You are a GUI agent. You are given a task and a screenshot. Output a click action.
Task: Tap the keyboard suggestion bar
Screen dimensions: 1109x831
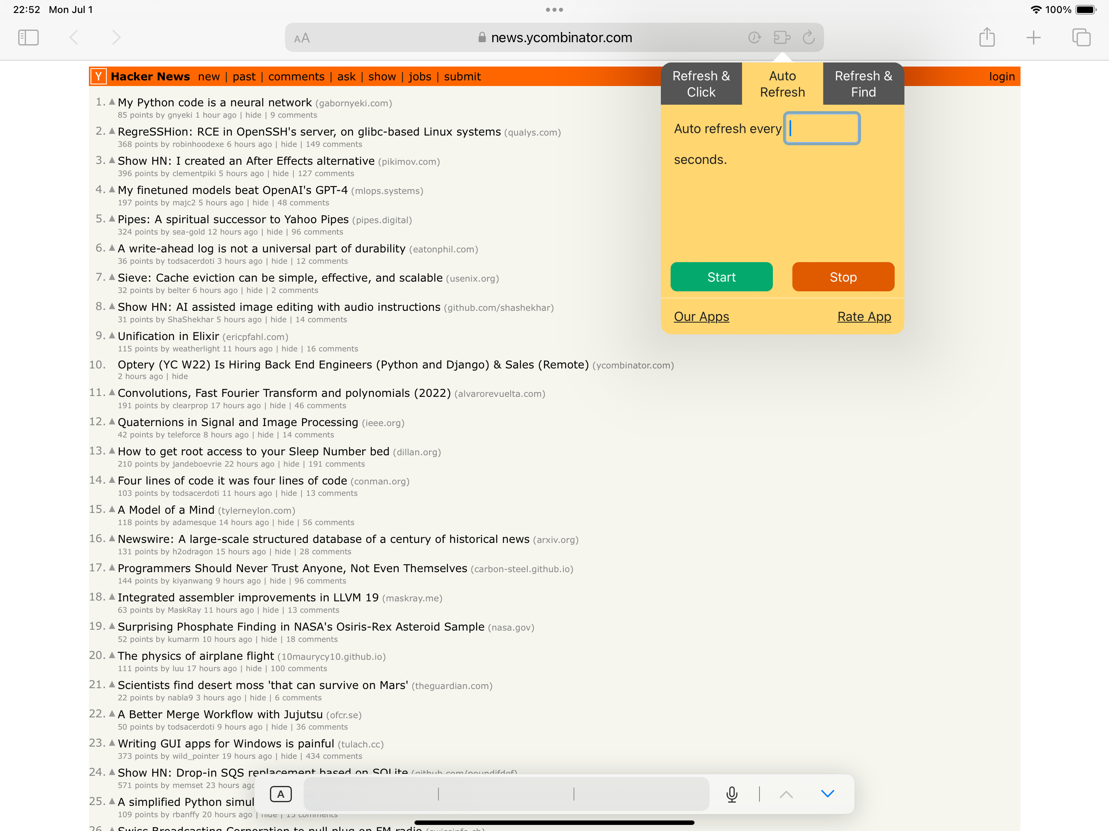coord(506,794)
